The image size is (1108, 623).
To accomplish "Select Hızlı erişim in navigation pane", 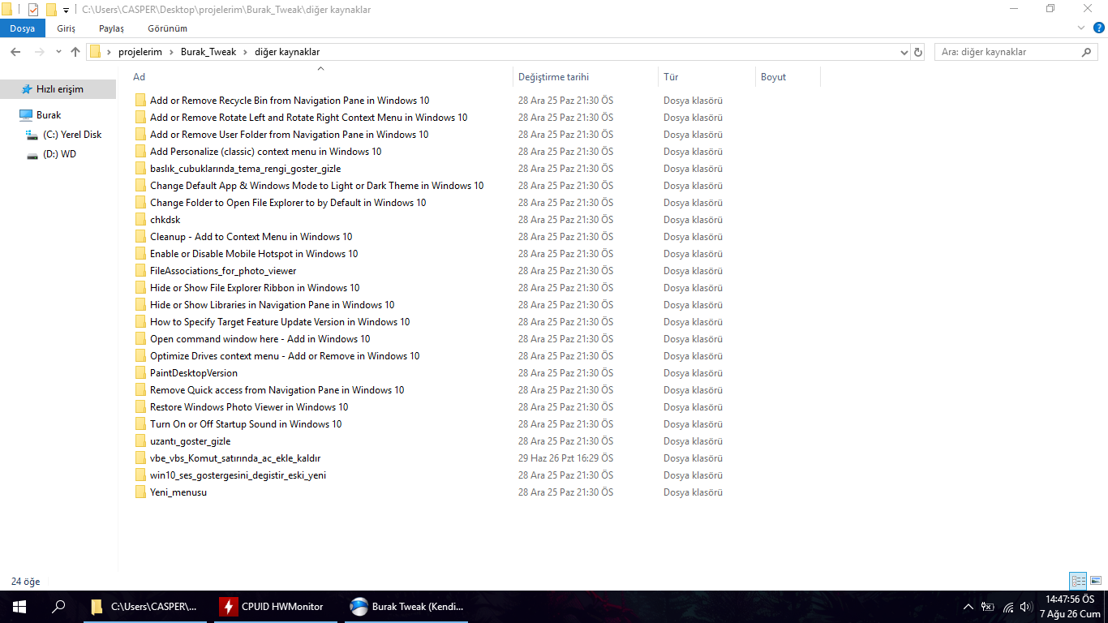I will coord(58,89).
